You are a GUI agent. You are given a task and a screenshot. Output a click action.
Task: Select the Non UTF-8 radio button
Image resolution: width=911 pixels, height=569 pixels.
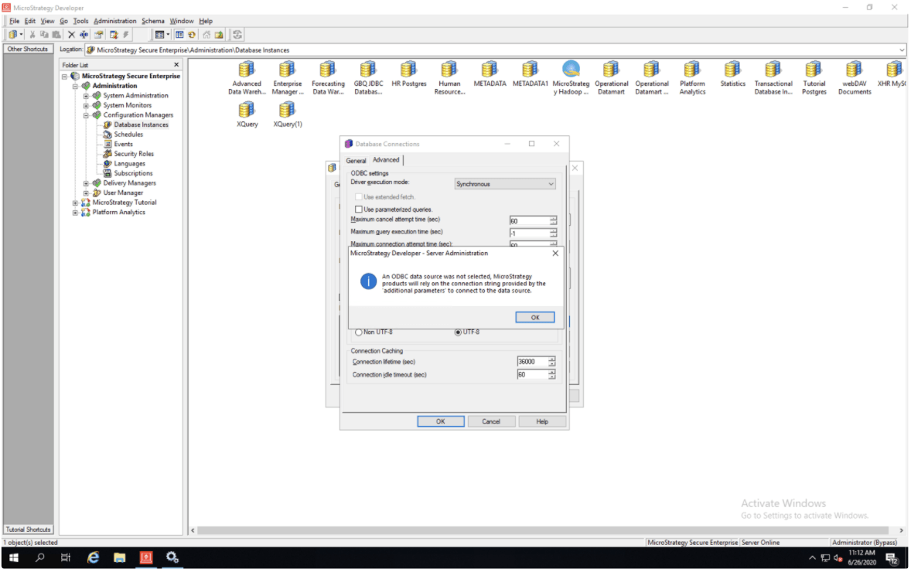click(x=358, y=332)
